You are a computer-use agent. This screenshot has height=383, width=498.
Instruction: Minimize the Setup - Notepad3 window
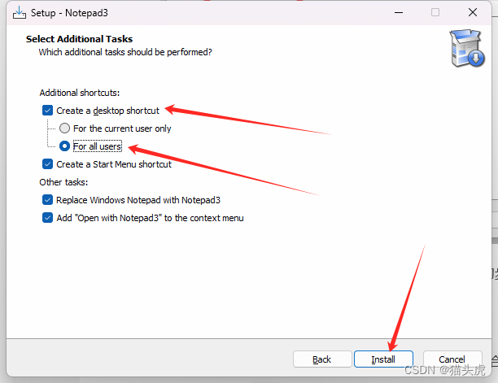click(x=399, y=13)
